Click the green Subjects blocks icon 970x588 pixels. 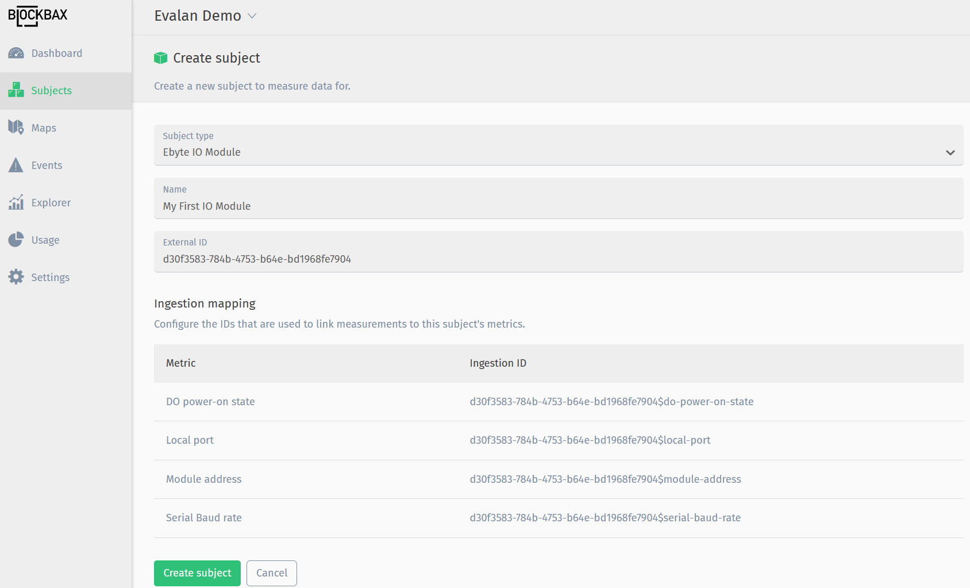click(16, 90)
